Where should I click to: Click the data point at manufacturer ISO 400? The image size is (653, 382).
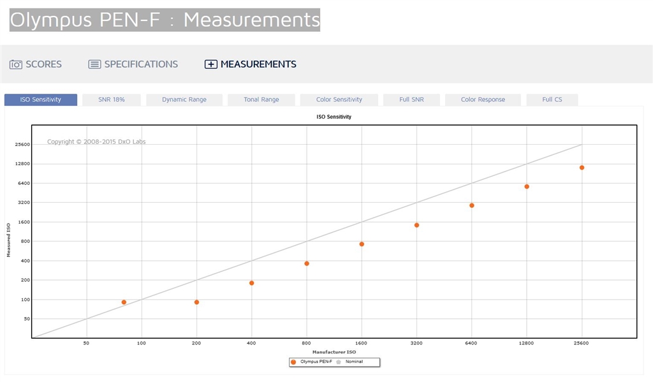[x=251, y=283]
